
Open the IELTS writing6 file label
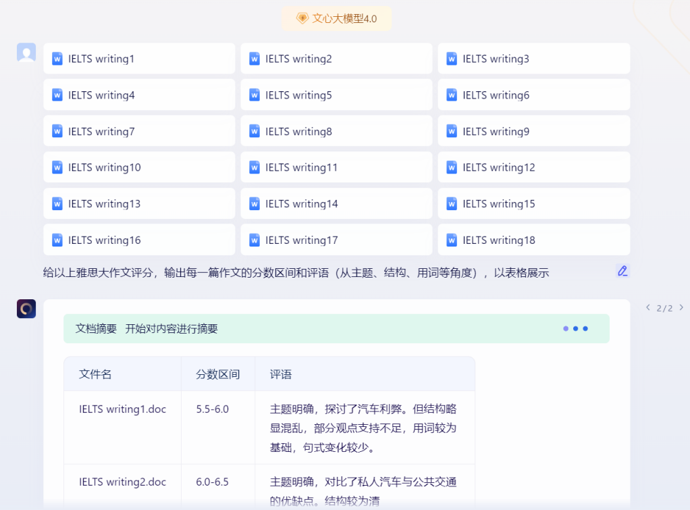[496, 95]
